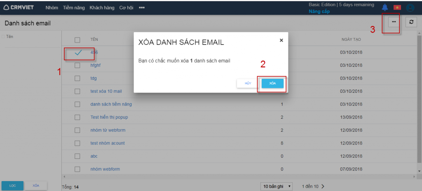Open the Khách hàng menu
422x191 pixels.
coord(101,7)
